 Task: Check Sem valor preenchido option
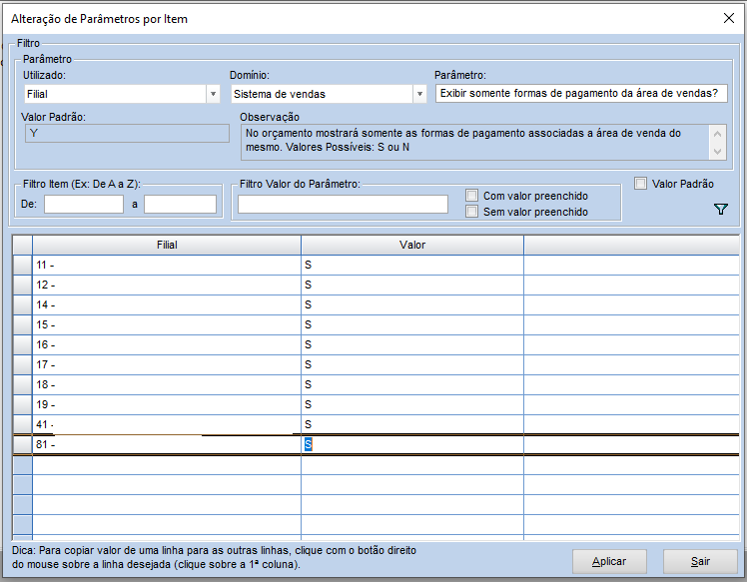pyautogui.click(x=472, y=212)
